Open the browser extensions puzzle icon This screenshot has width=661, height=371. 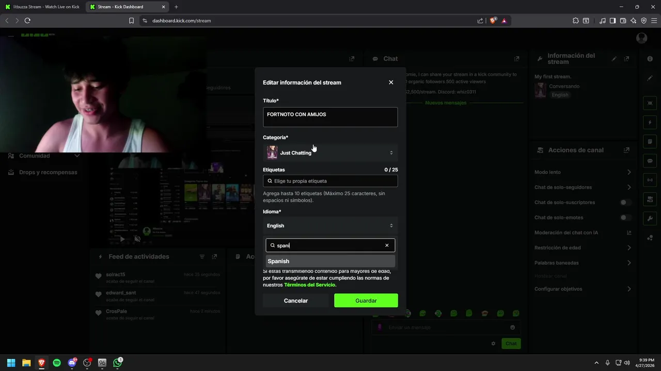576,21
